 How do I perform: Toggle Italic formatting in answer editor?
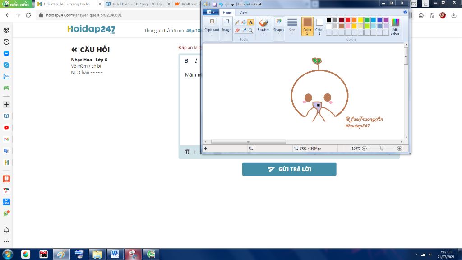[196, 61]
